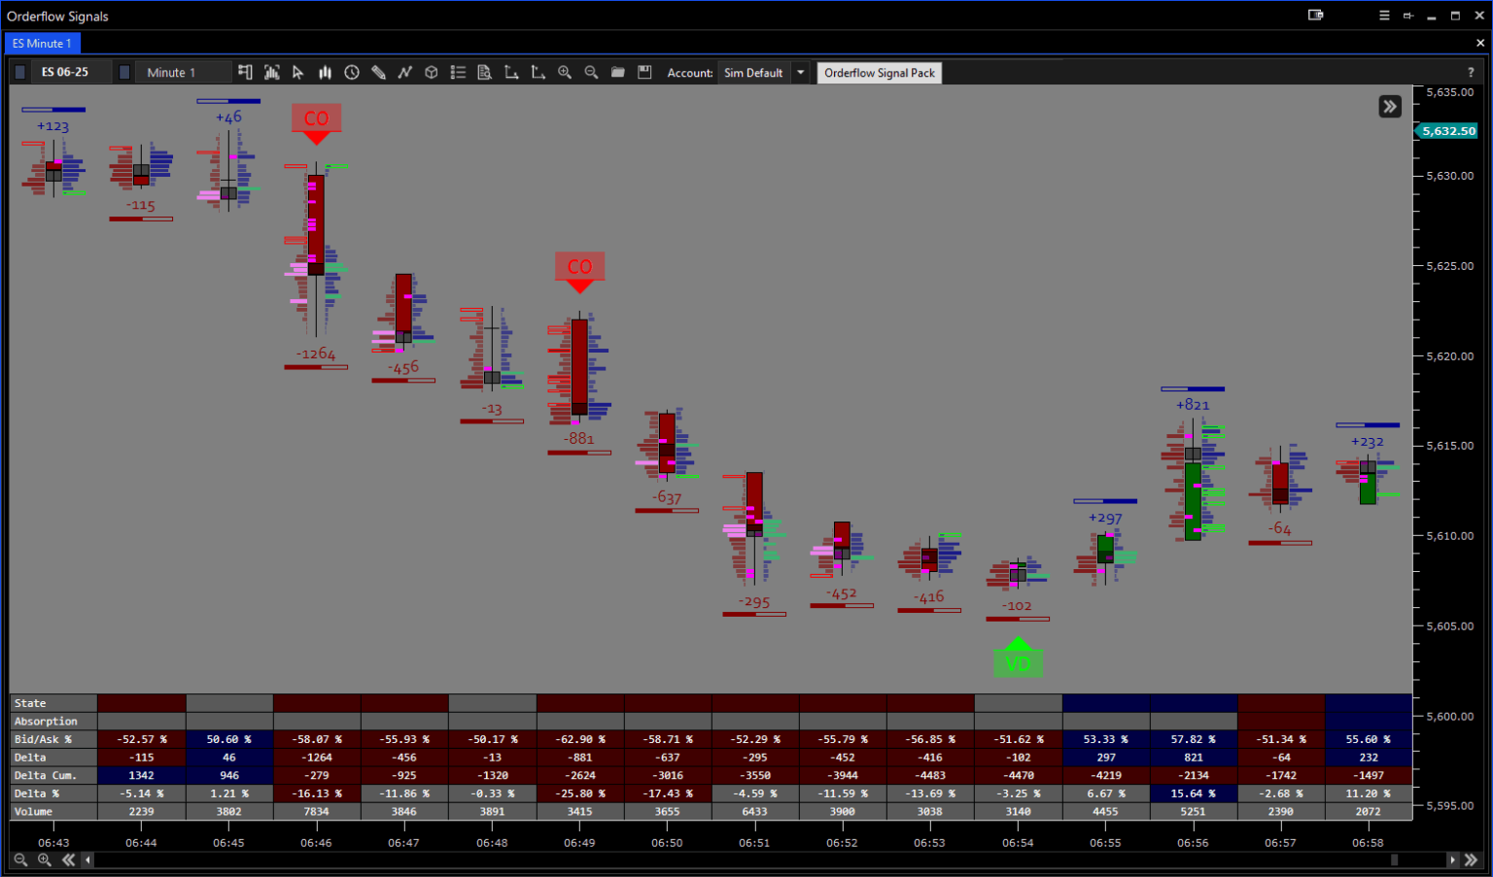Click the chart Zoom In magnifier icon

click(565, 73)
